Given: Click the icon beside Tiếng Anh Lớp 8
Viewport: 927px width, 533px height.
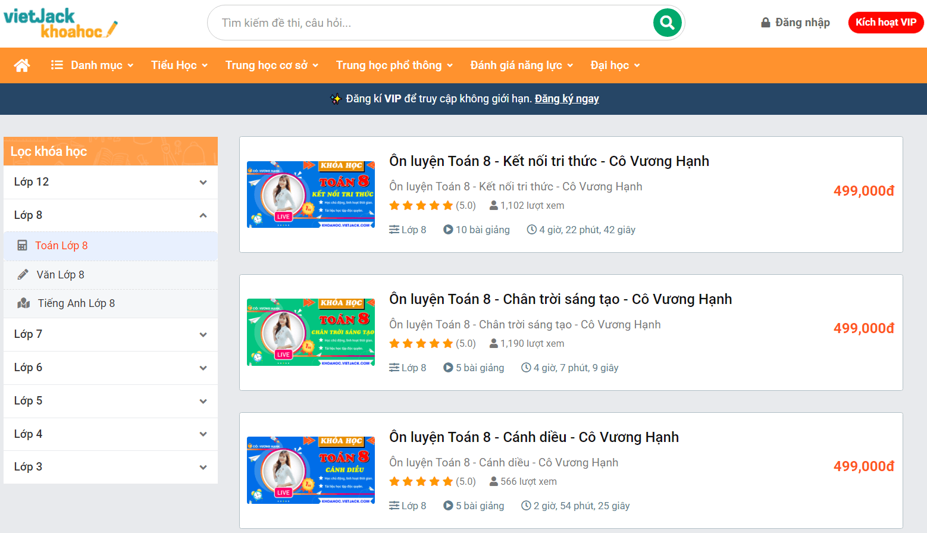Looking at the screenshot, I should [x=24, y=303].
